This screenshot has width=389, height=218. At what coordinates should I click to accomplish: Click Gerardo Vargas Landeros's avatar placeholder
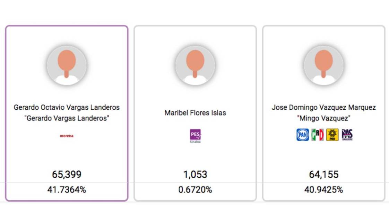[x=67, y=65]
